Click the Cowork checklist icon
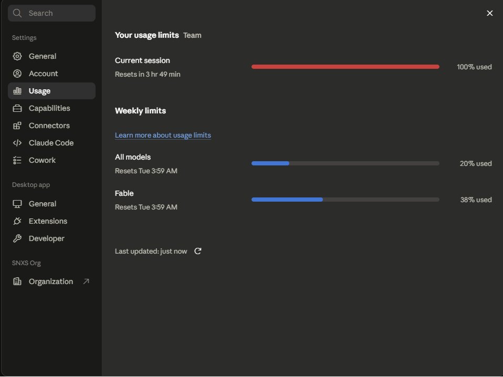Image resolution: width=503 pixels, height=377 pixels. (x=17, y=160)
